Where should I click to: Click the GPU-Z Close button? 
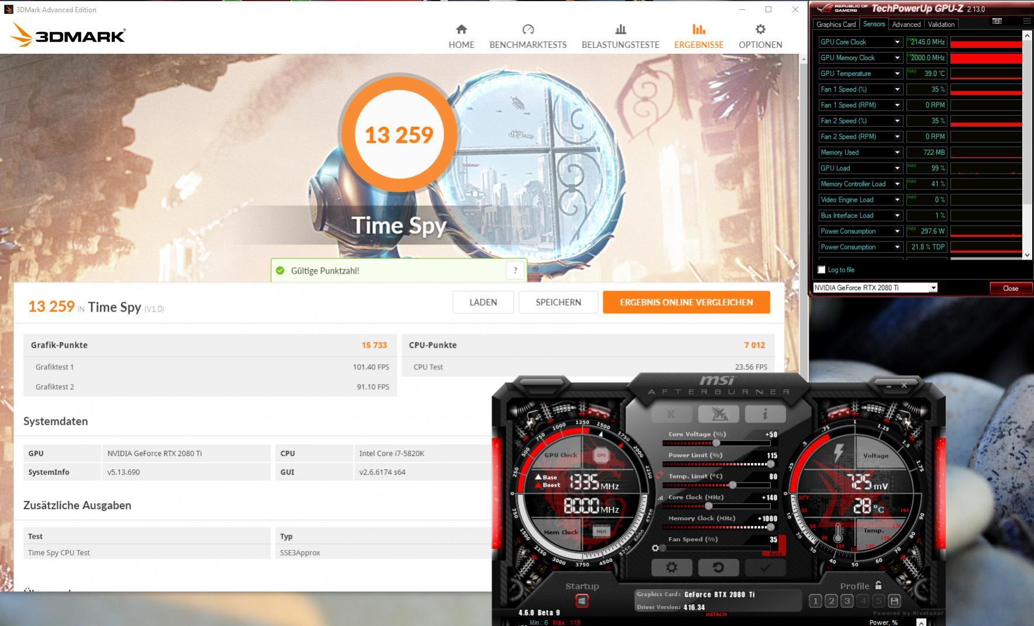[1010, 288]
